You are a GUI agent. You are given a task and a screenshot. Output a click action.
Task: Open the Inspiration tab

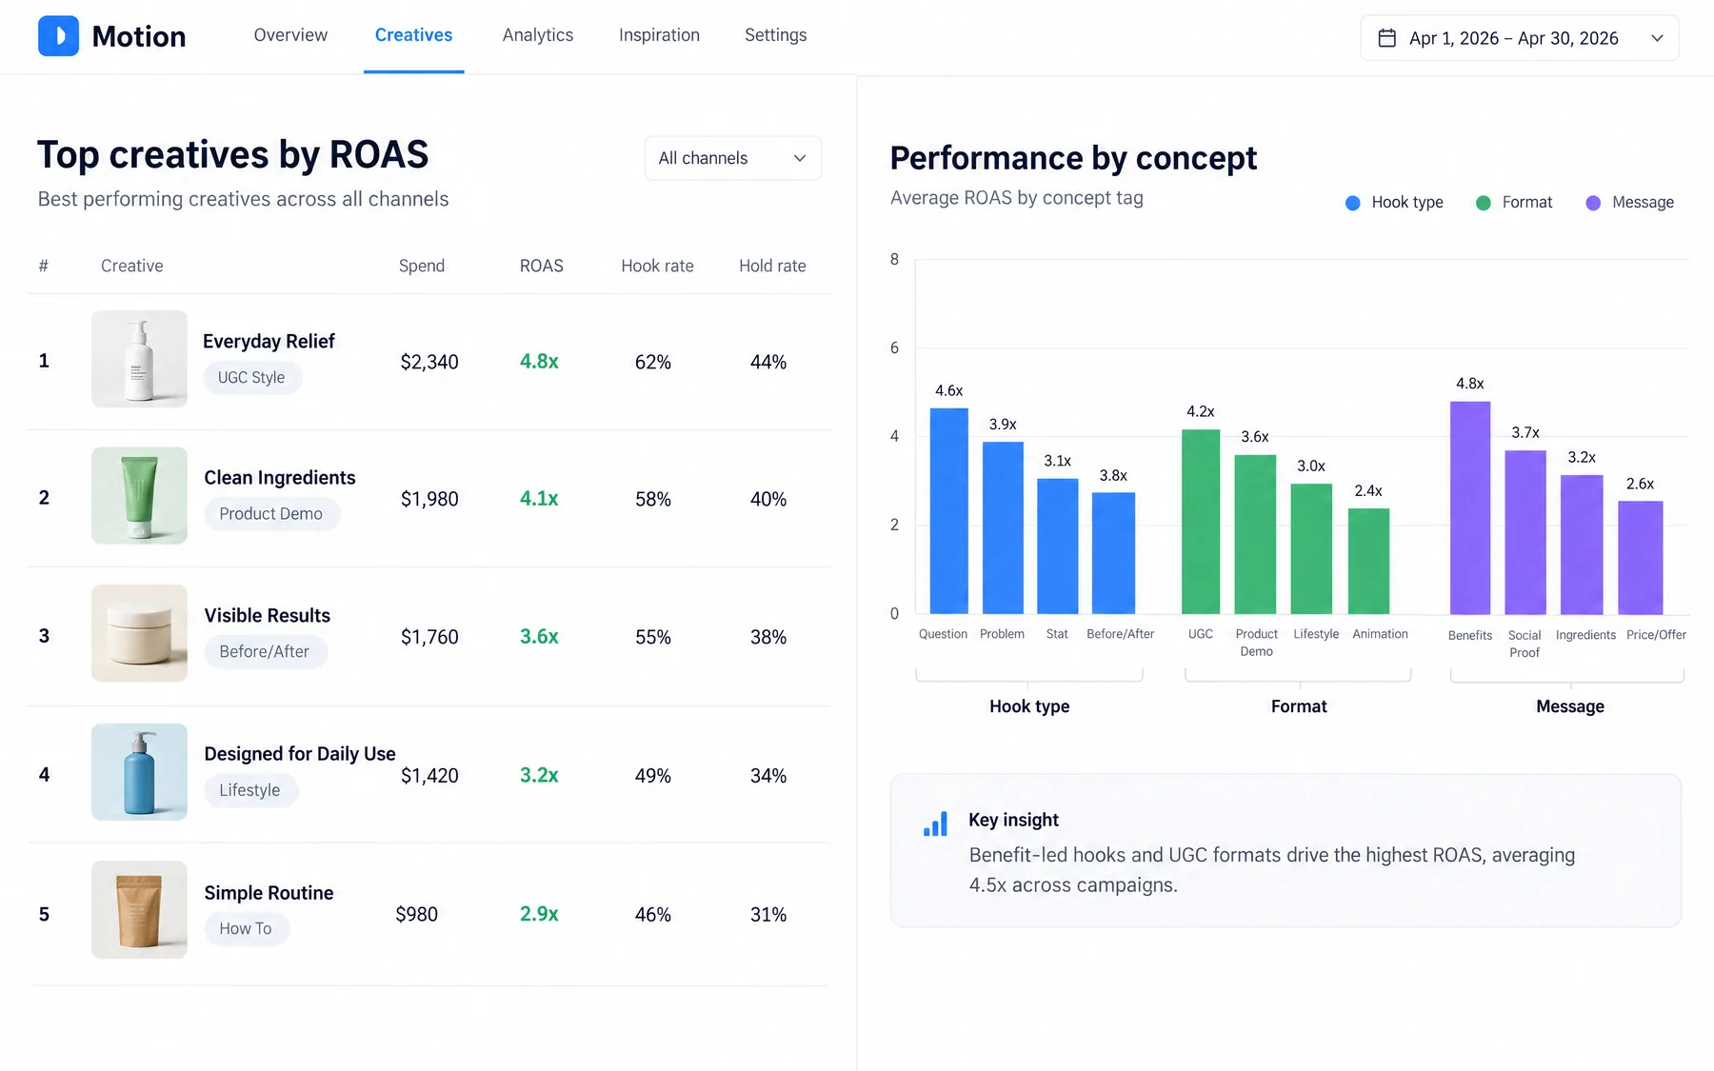(659, 35)
